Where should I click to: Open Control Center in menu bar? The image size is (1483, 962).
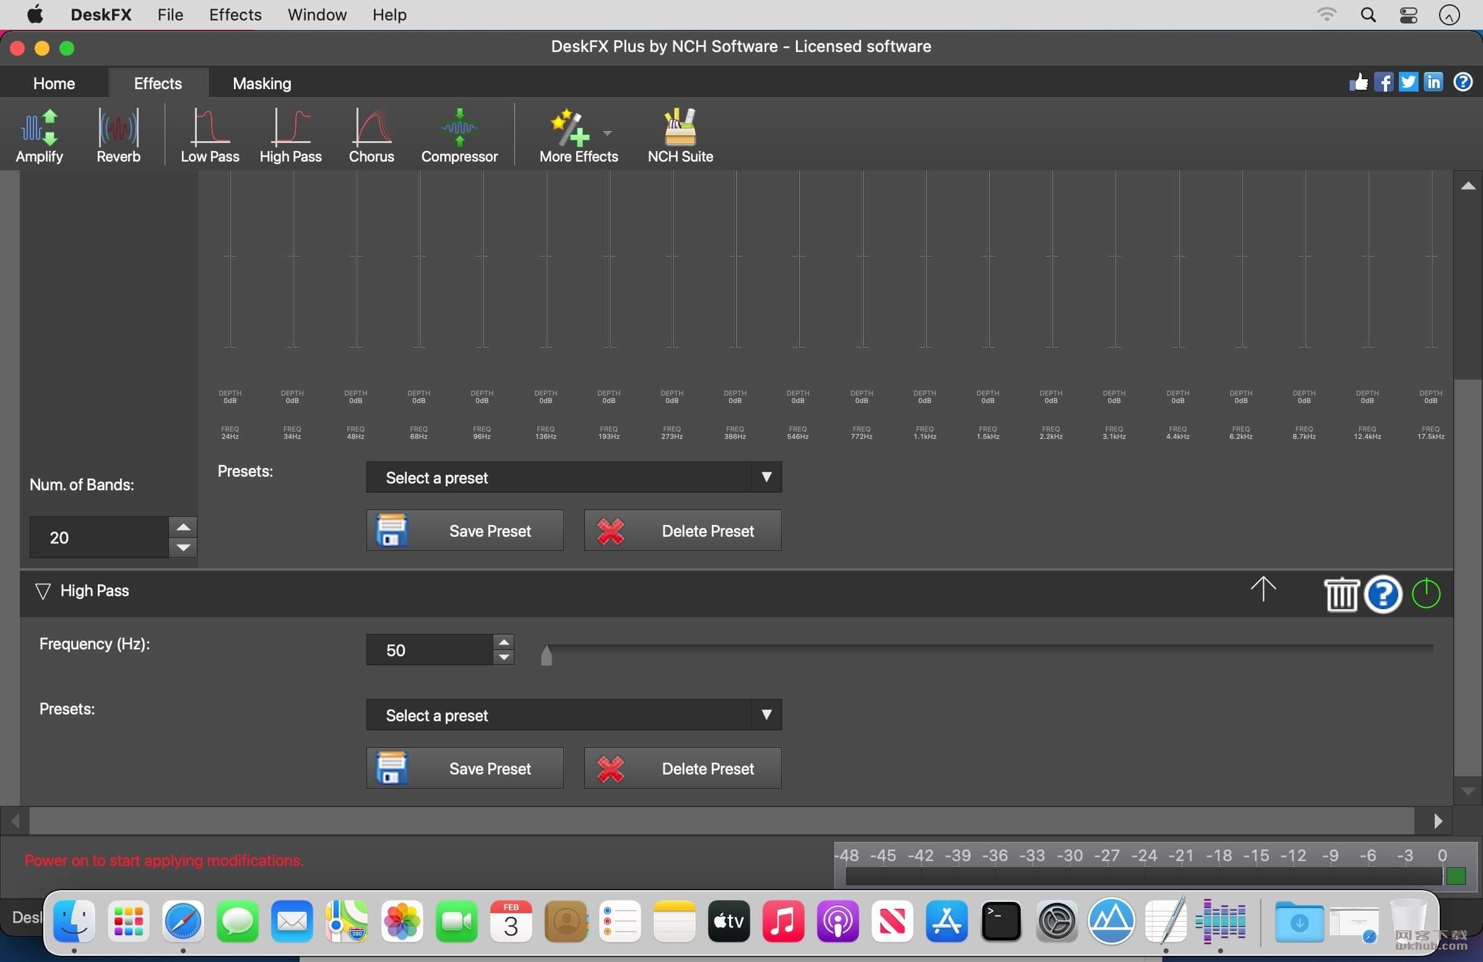[1408, 14]
